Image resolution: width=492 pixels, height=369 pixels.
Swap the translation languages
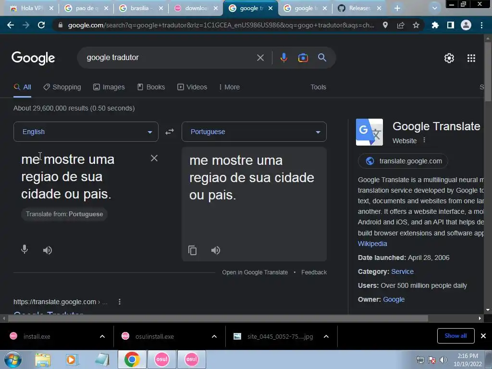coord(170,132)
